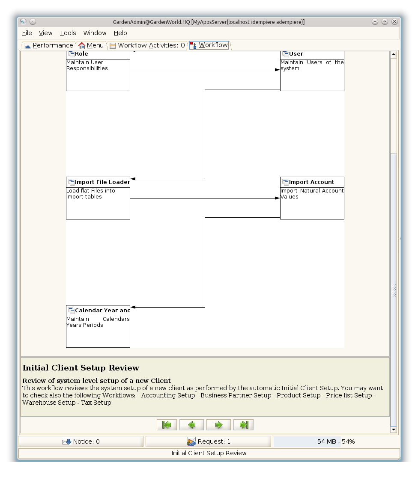Click the pin button in the title bar
Viewport: 418px width, 477px height.
33,21
